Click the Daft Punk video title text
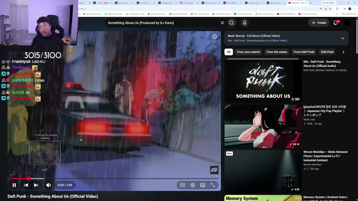This screenshot has width=358, height=201. click(x=53, y=197)
